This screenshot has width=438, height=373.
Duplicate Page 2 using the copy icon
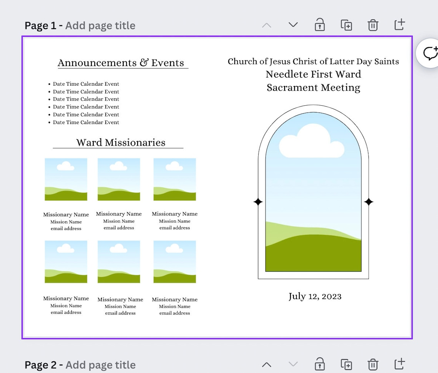(x=346, y=364)
